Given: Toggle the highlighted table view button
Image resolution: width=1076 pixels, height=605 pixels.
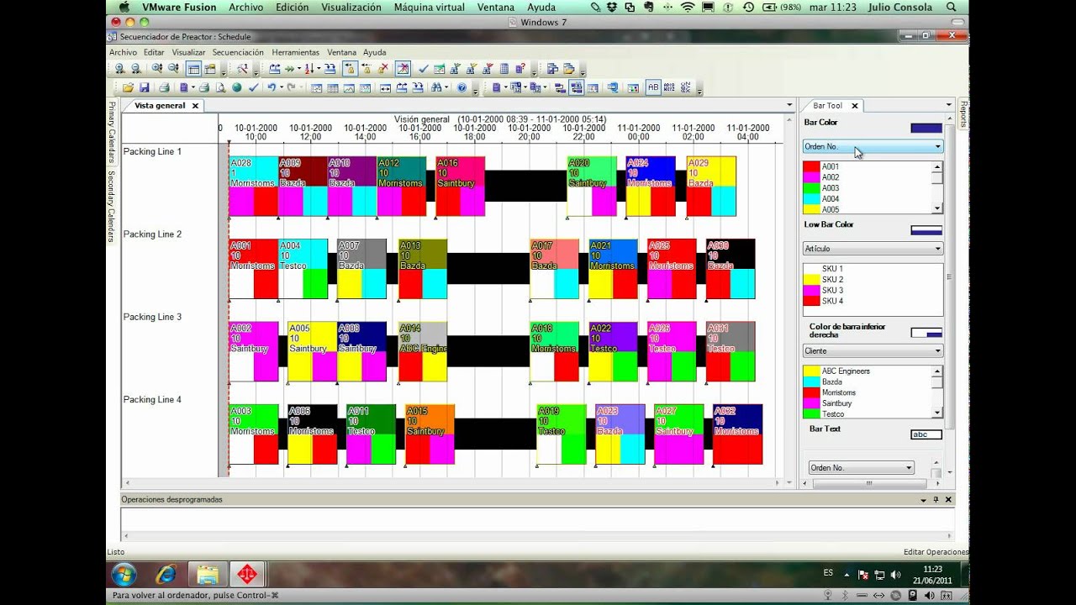Looking at the screenshot, I should [193, 69].
